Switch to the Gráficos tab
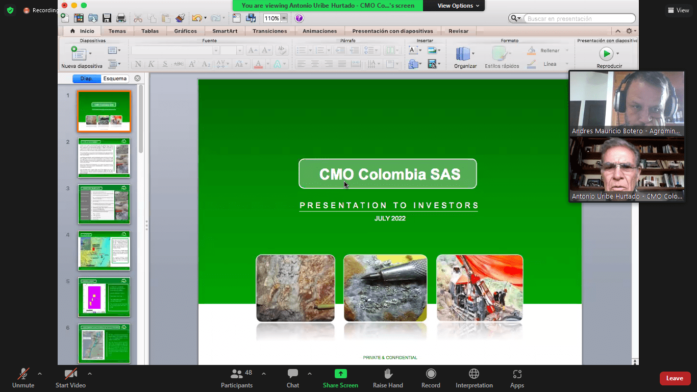 [x=185, y=31]
